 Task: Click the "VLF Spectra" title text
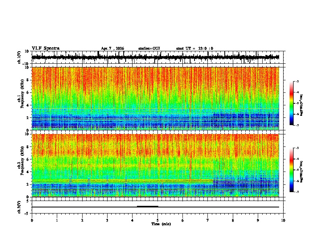46,48
